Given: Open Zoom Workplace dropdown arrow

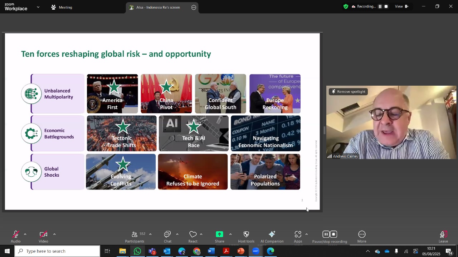Looking at the screenshot, I should click(x=38, y=7).
